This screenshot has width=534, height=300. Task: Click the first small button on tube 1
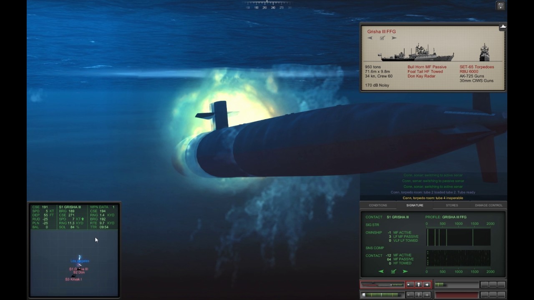[x=410, y=285]
